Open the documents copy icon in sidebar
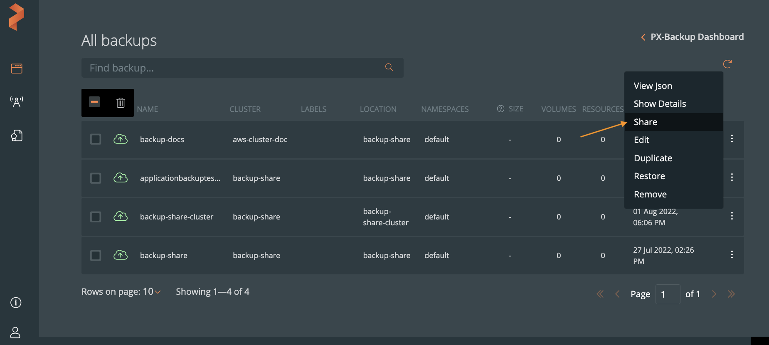 pyautogui.click(x=17, y=136)
